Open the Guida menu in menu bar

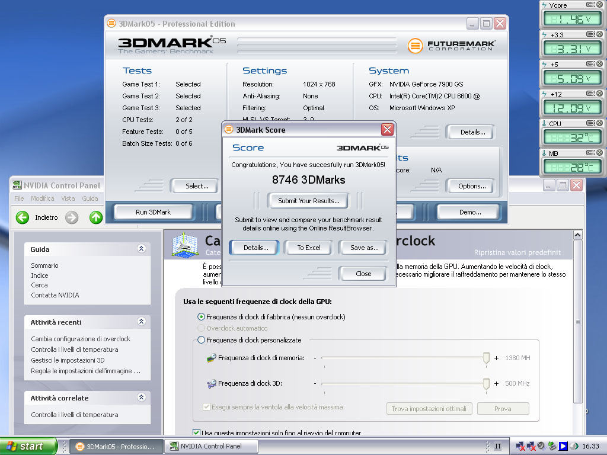90,198
